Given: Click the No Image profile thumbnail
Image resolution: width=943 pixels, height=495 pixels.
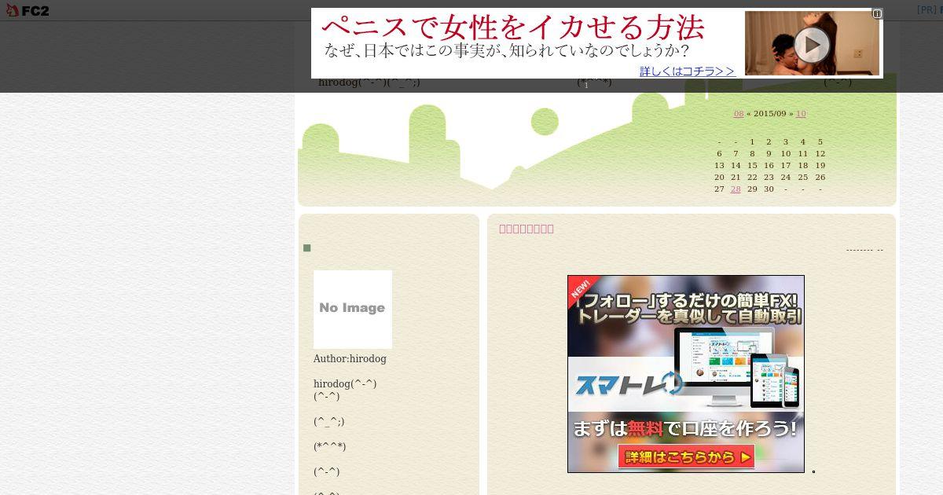Looking at the screenshot, I should point(353,310).
